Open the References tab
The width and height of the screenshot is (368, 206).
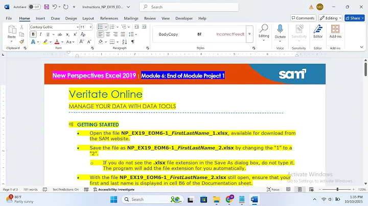pos(109,18)
